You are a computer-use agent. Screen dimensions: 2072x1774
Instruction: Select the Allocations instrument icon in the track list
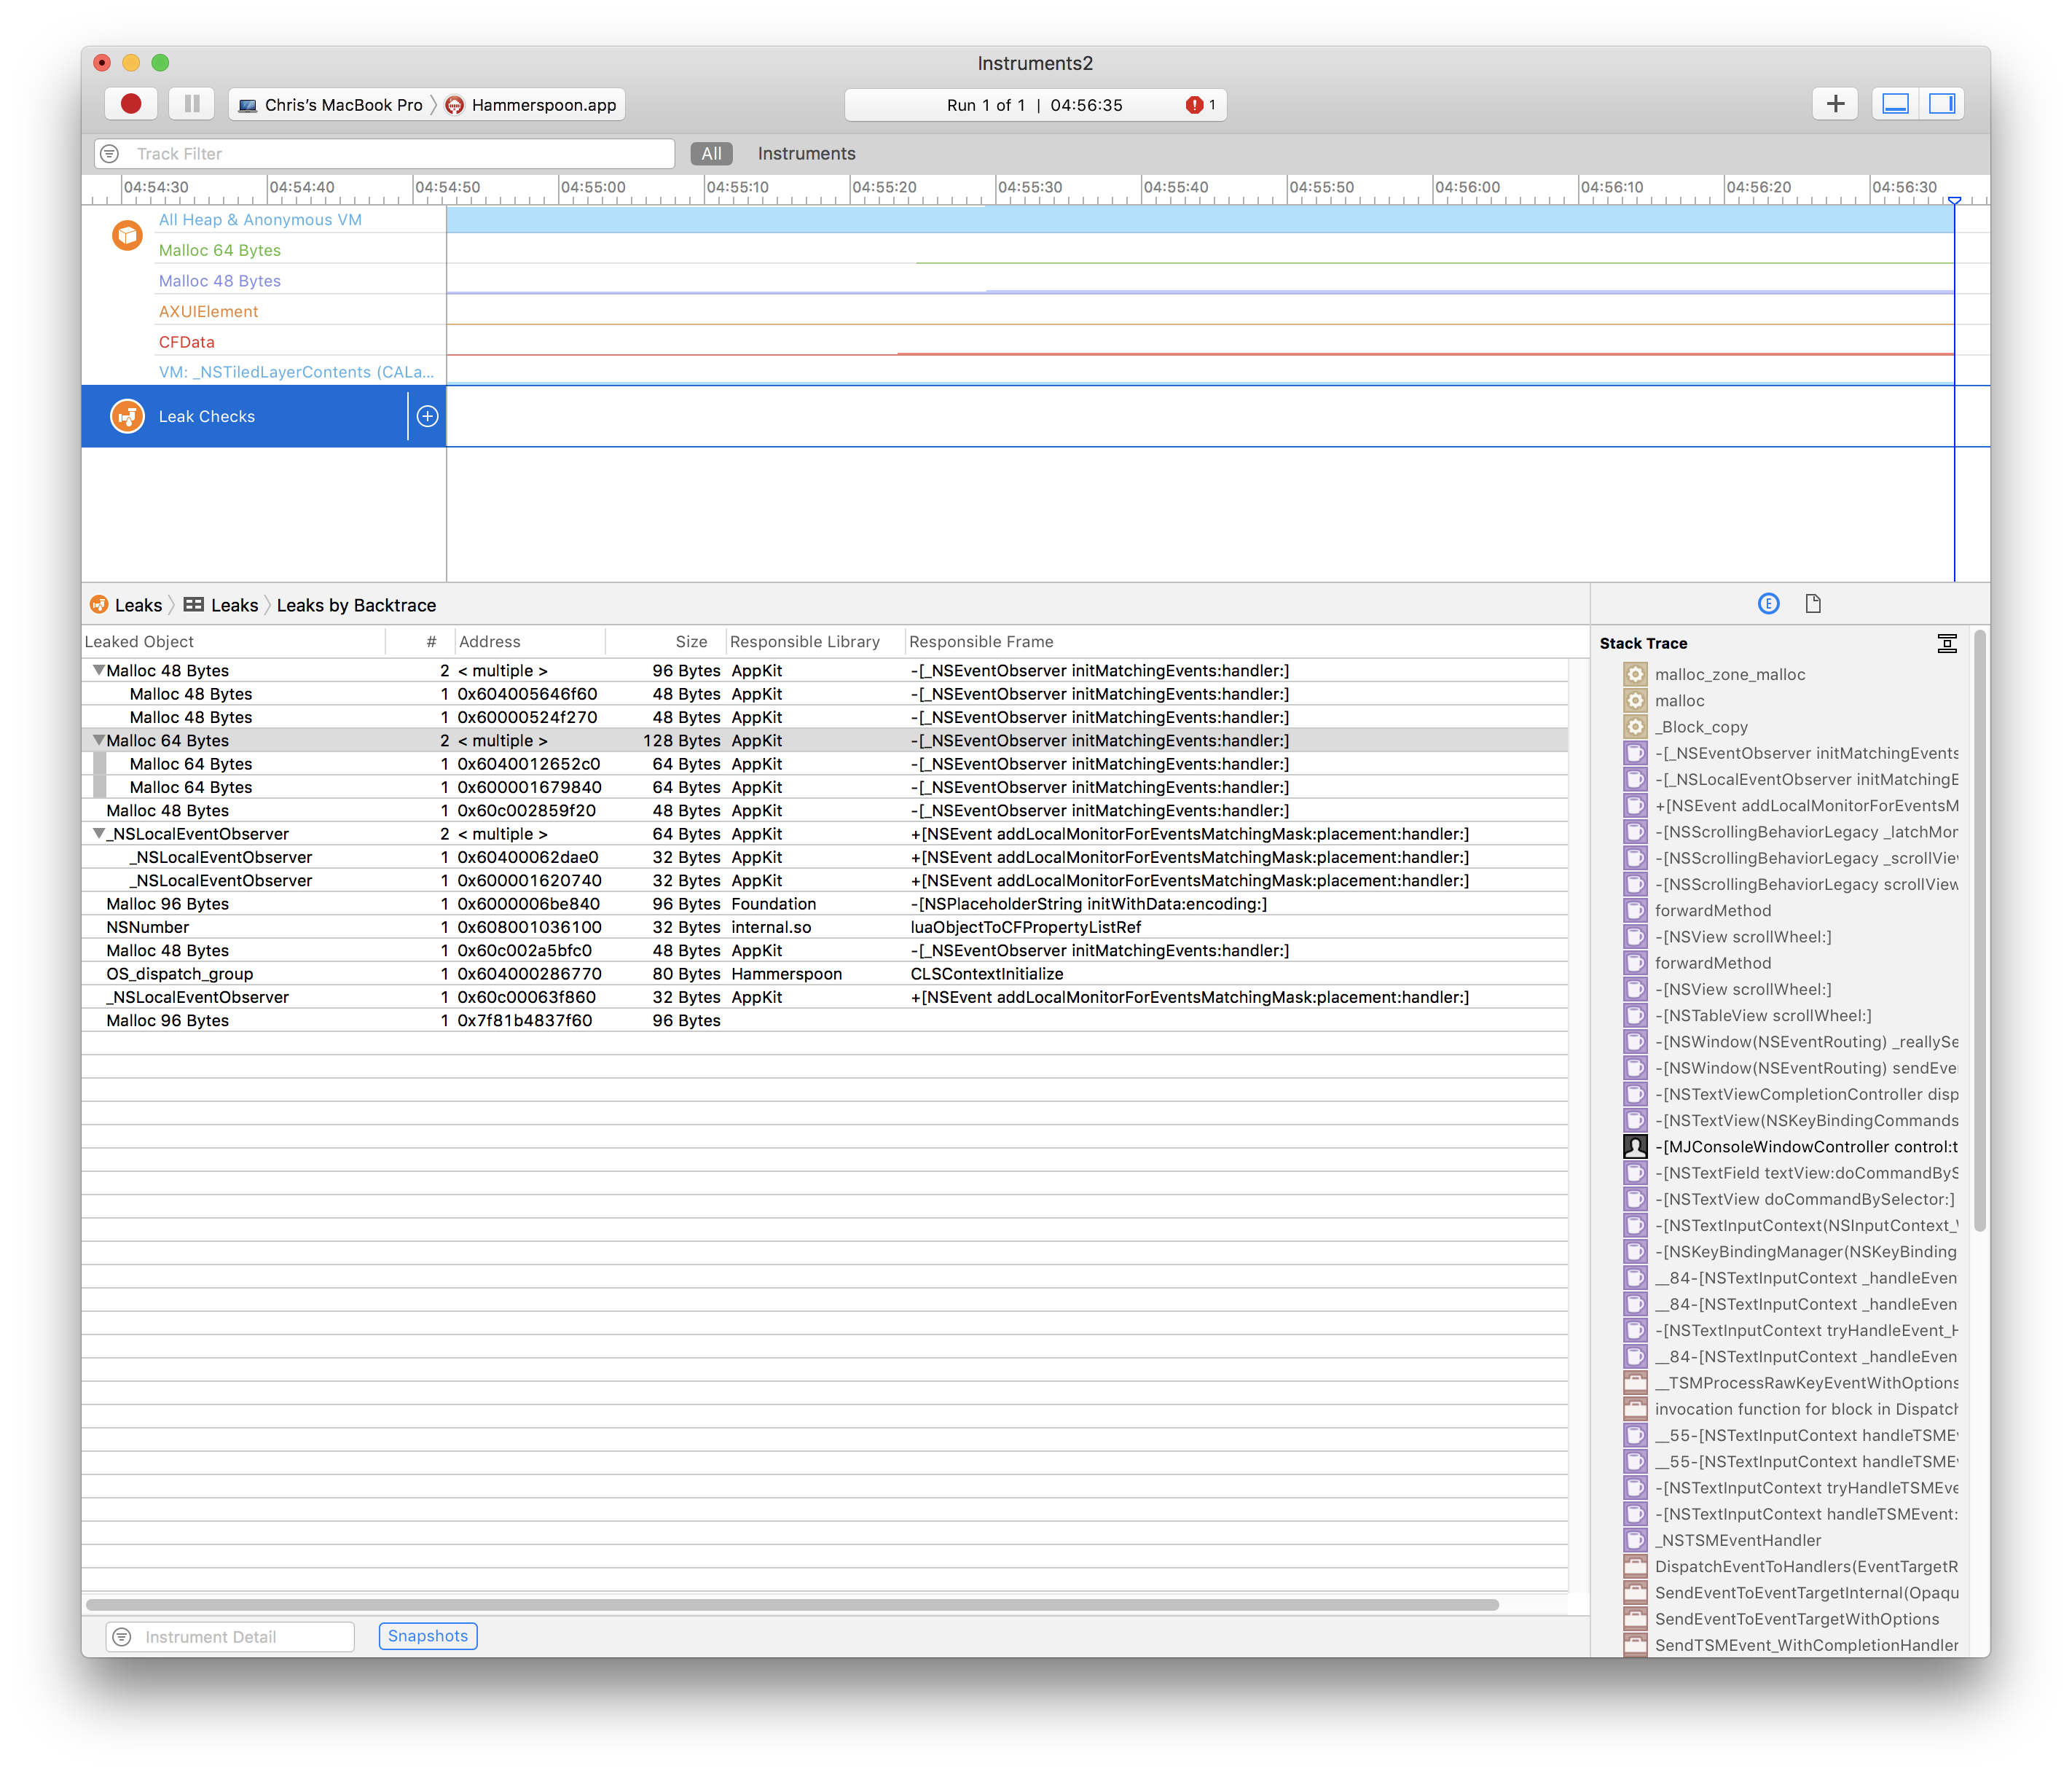point(127,235)
